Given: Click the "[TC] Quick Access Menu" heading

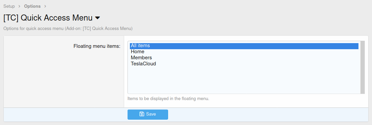Looking at the screenshot, I should [x=48, y=18].
